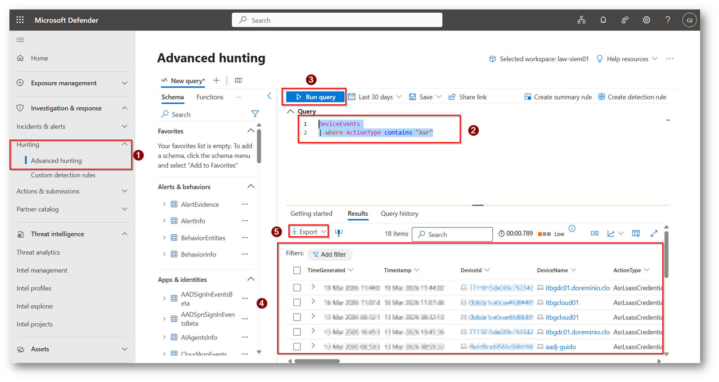This screenshot has height=382, width=719.
Task: Click the top Search input field
Action: click(x=337, y=20)
